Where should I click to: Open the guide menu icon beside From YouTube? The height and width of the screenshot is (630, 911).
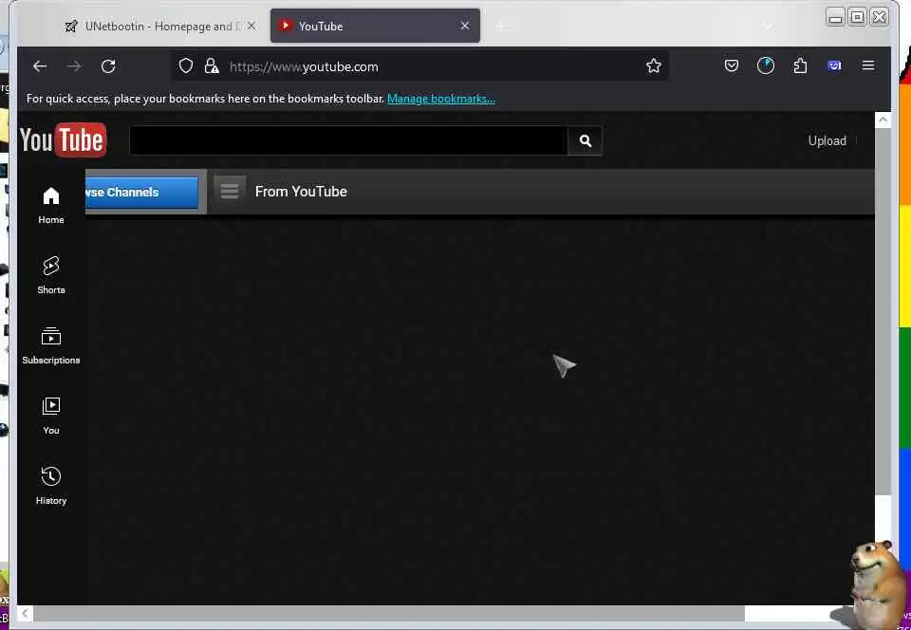point(230,191)
